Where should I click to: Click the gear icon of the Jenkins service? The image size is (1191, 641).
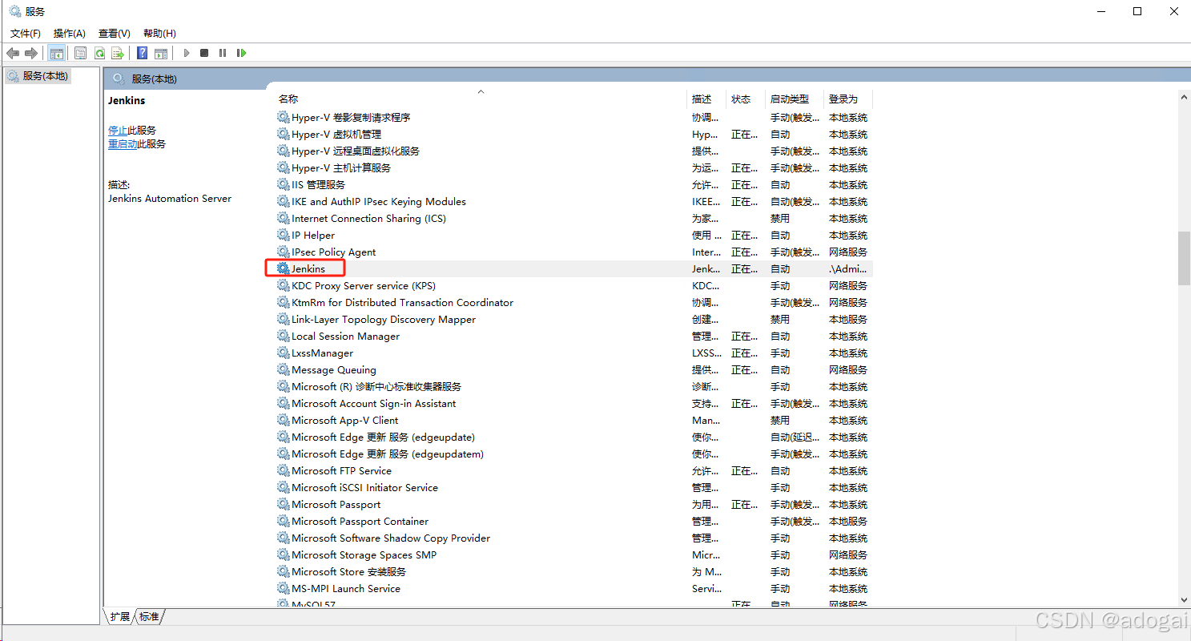[284, 268]
